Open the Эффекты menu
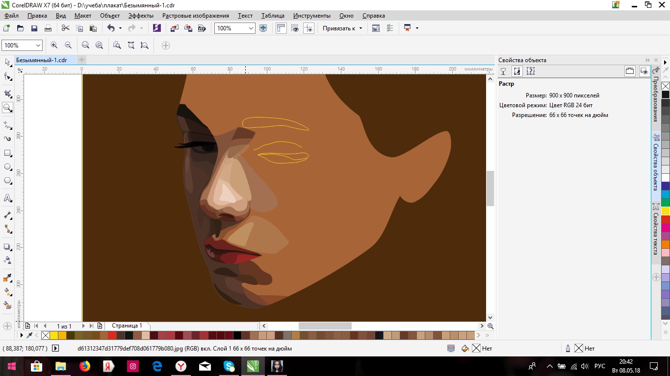 point(141,16)
